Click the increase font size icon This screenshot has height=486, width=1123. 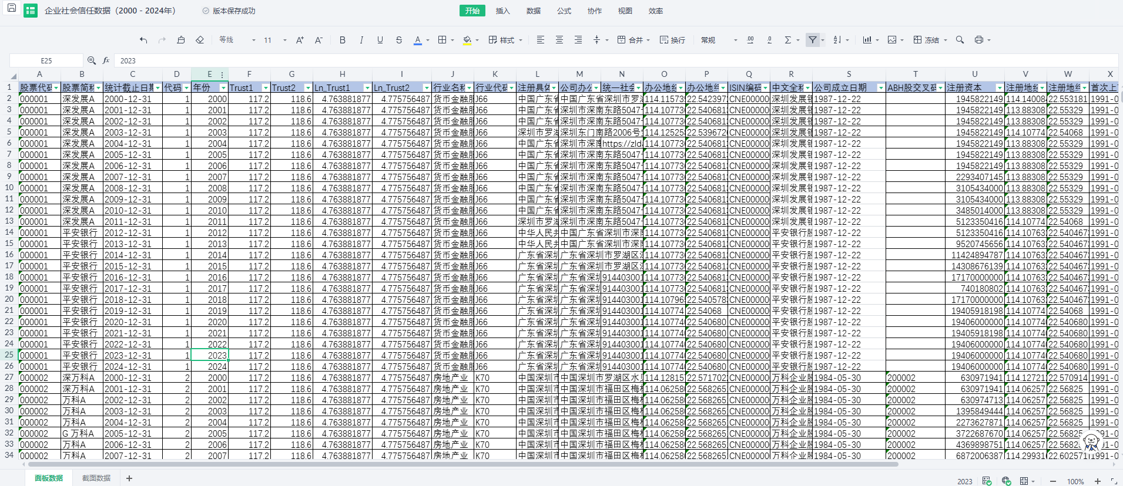tap(300, 40)
